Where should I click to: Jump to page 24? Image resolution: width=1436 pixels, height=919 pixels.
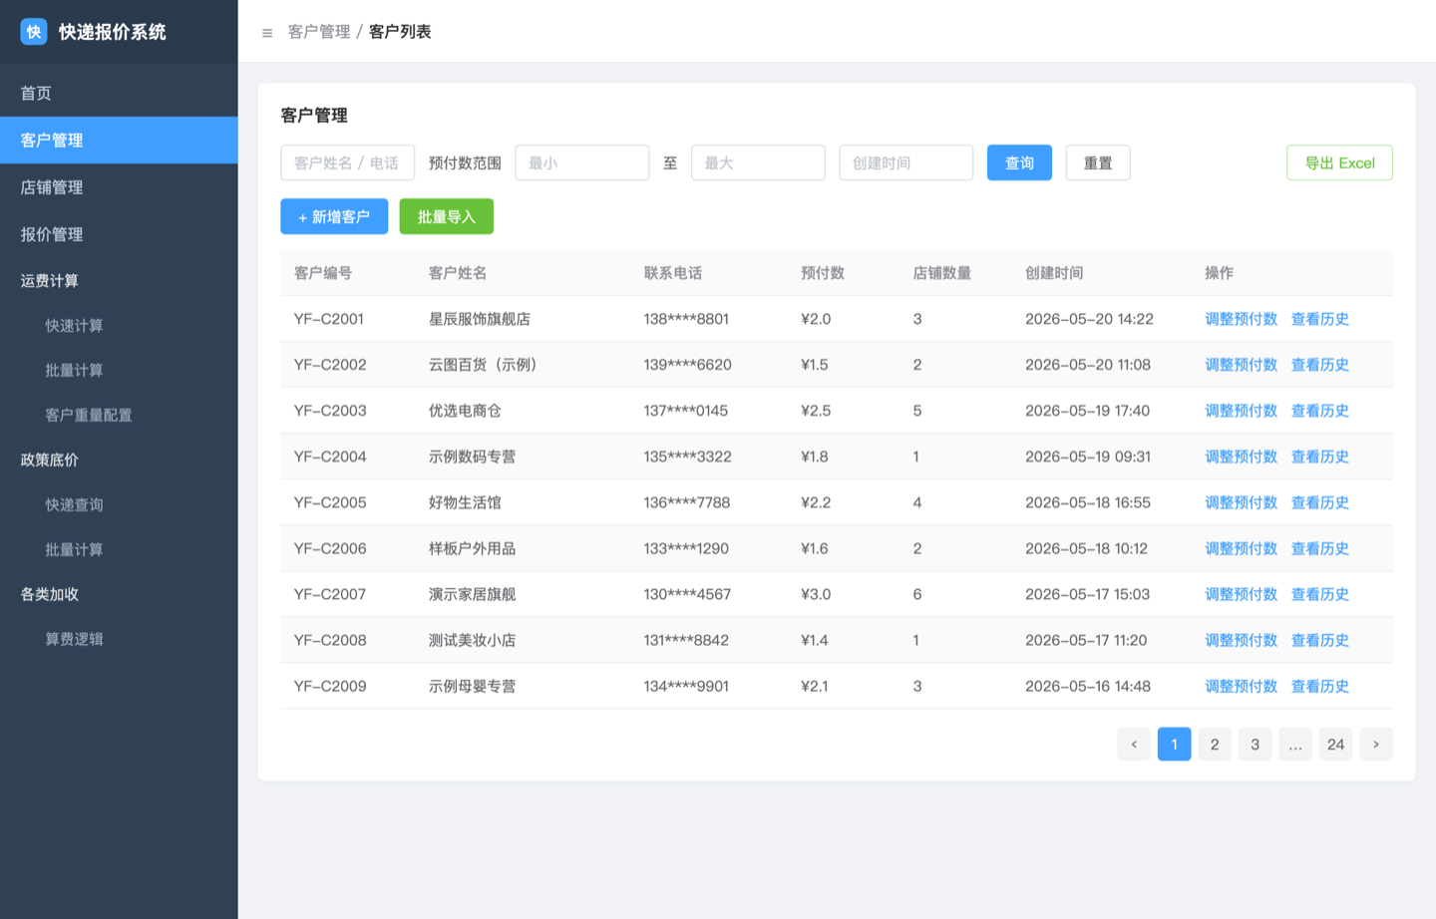click(1336, 745)
